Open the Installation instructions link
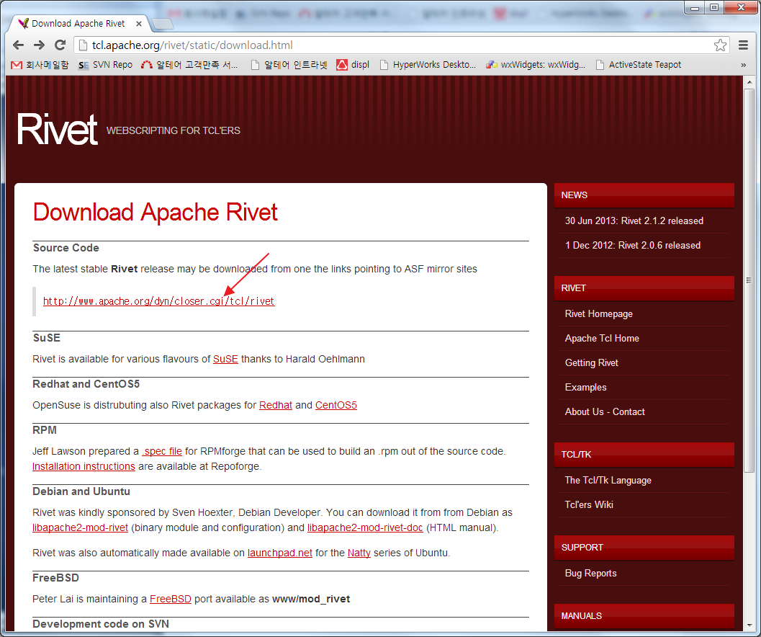Image resolution: width=761 pixels, height=637 pixels. pyautogui.click(x=84, y=466)
